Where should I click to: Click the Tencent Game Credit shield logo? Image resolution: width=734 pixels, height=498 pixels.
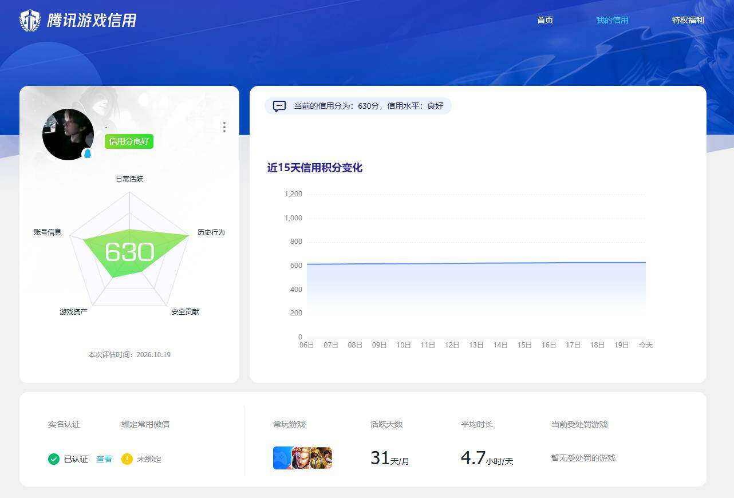point(30,21)
